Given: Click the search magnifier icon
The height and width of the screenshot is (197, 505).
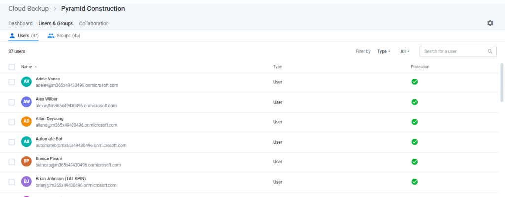Looking at the screenshot, I should pos(490,51).
